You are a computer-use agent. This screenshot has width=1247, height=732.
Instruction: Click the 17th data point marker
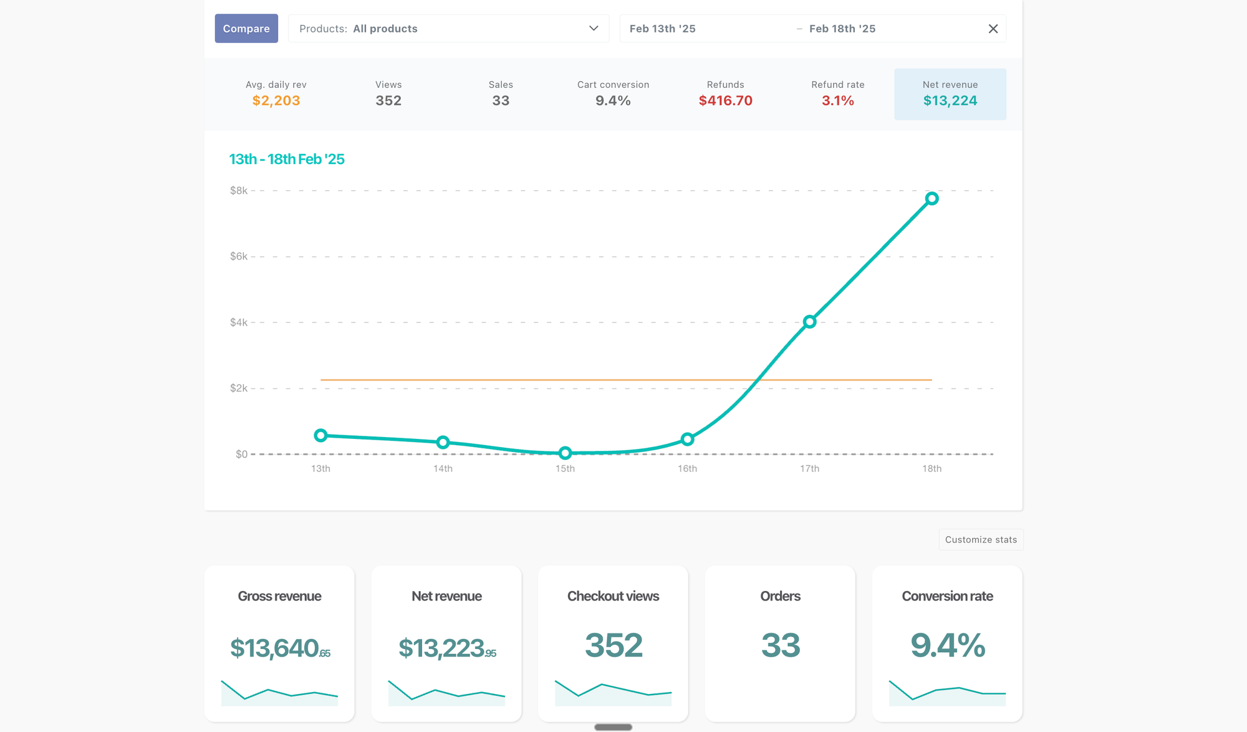coord(809,322)
